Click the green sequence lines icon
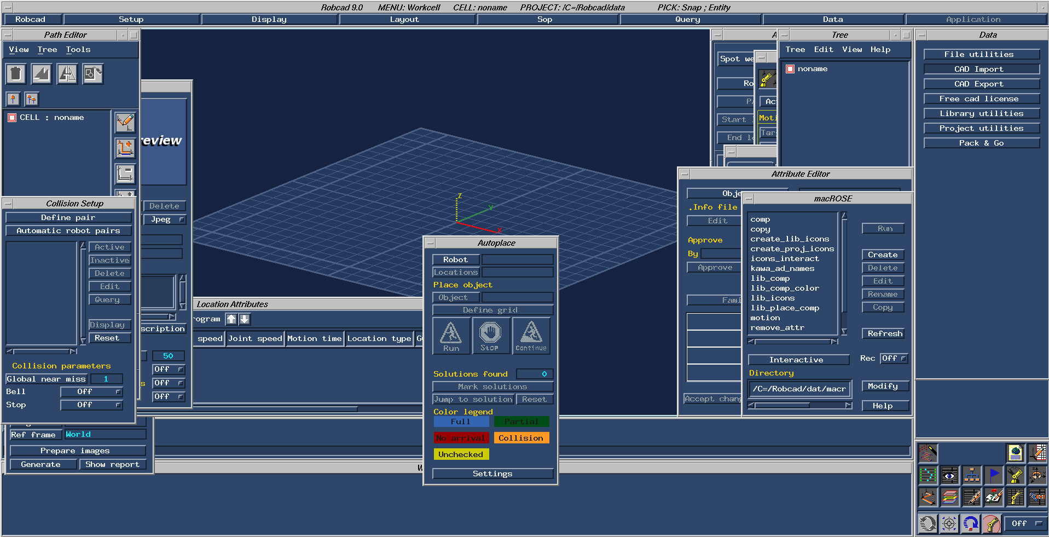The image size is (1049, 537). click(x=928, y=475)
